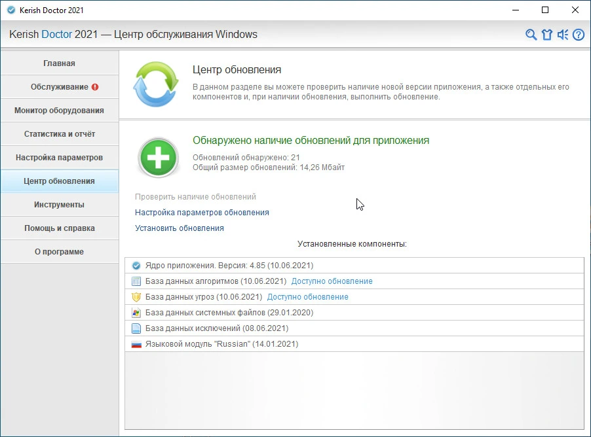This screenshot has width=591, height=437.
Task: Click the shirt-shaped skin icon
Action: [x=547, y=35]
